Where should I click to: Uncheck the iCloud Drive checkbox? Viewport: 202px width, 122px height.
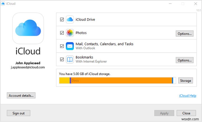pyautogui.click(x=62, y=20)
